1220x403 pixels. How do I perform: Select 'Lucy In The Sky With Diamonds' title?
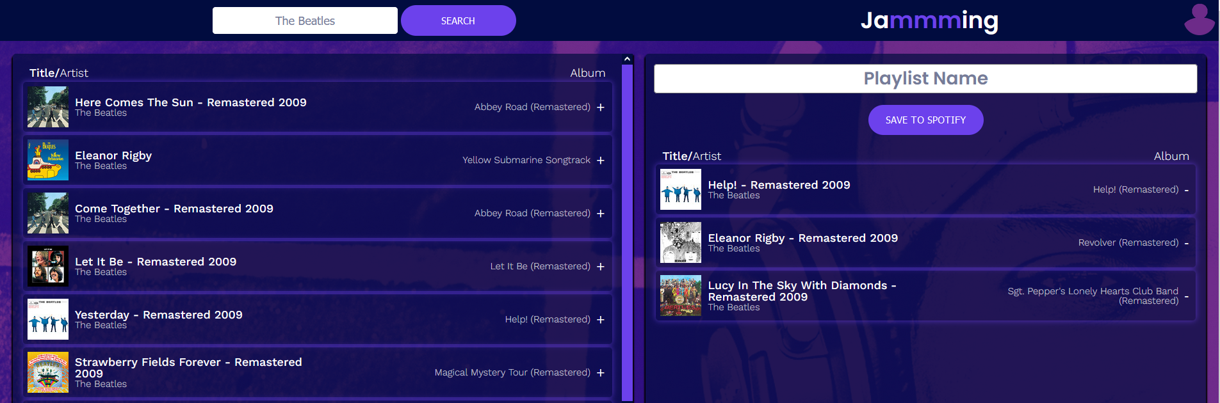point(802,291)
